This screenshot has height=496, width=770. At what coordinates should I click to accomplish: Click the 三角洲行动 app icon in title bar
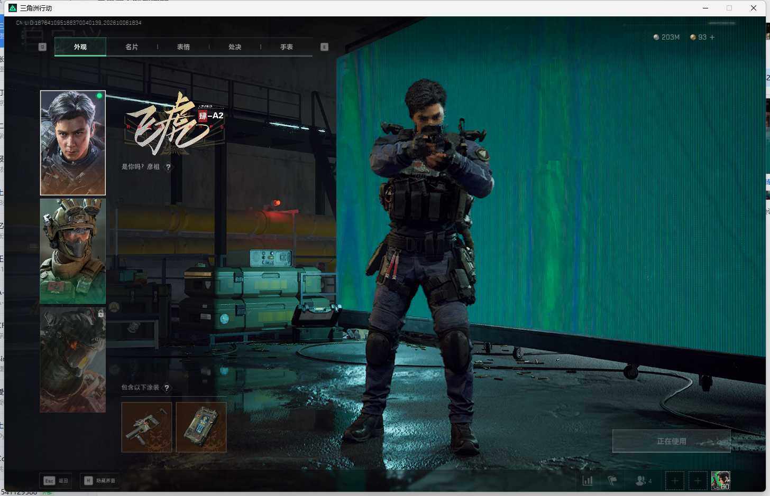pyautogui.click(x=13, y=8)
